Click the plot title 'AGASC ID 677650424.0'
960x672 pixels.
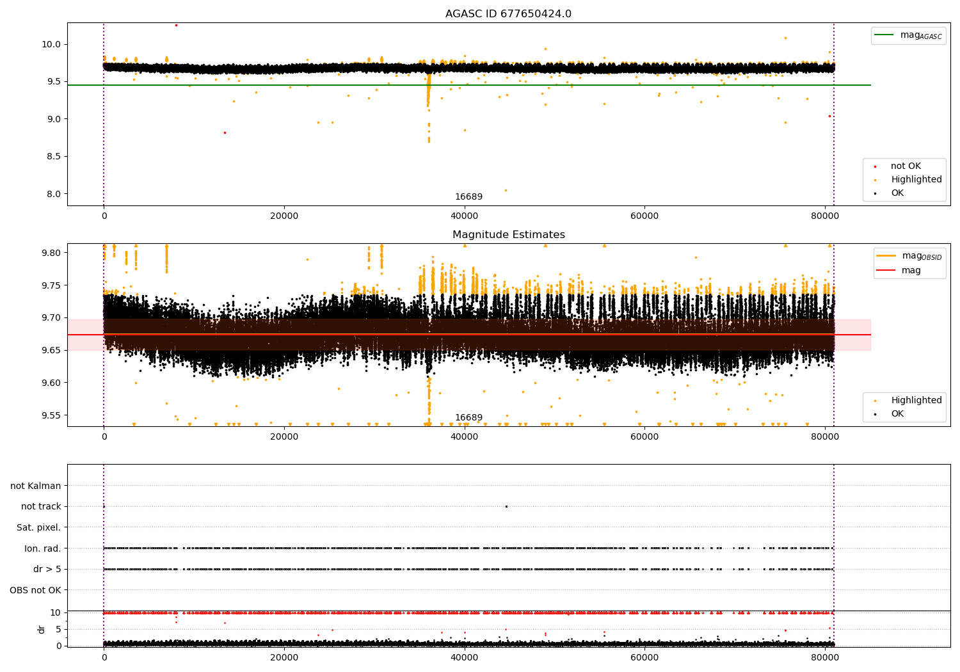pyautogui.click(x=508, y=14)
